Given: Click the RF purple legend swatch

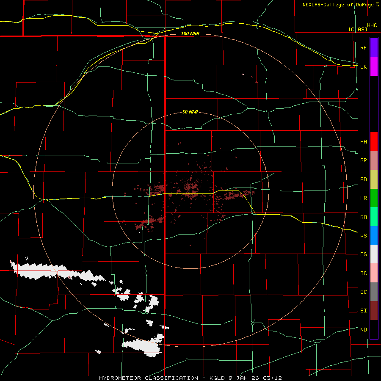Looking at the screenshot, I should [374, 47].
